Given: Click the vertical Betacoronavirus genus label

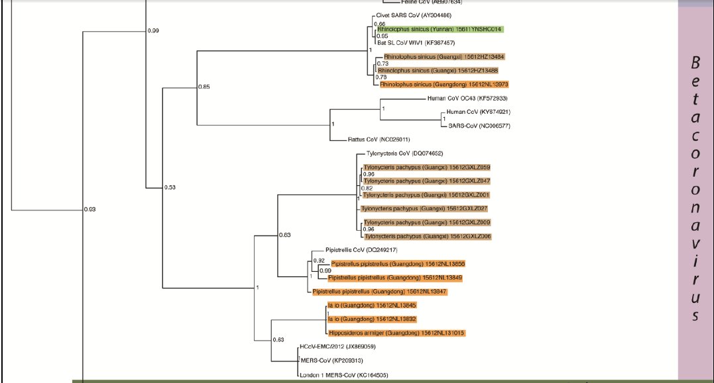Looking at the screenshot, I should 695,189.
